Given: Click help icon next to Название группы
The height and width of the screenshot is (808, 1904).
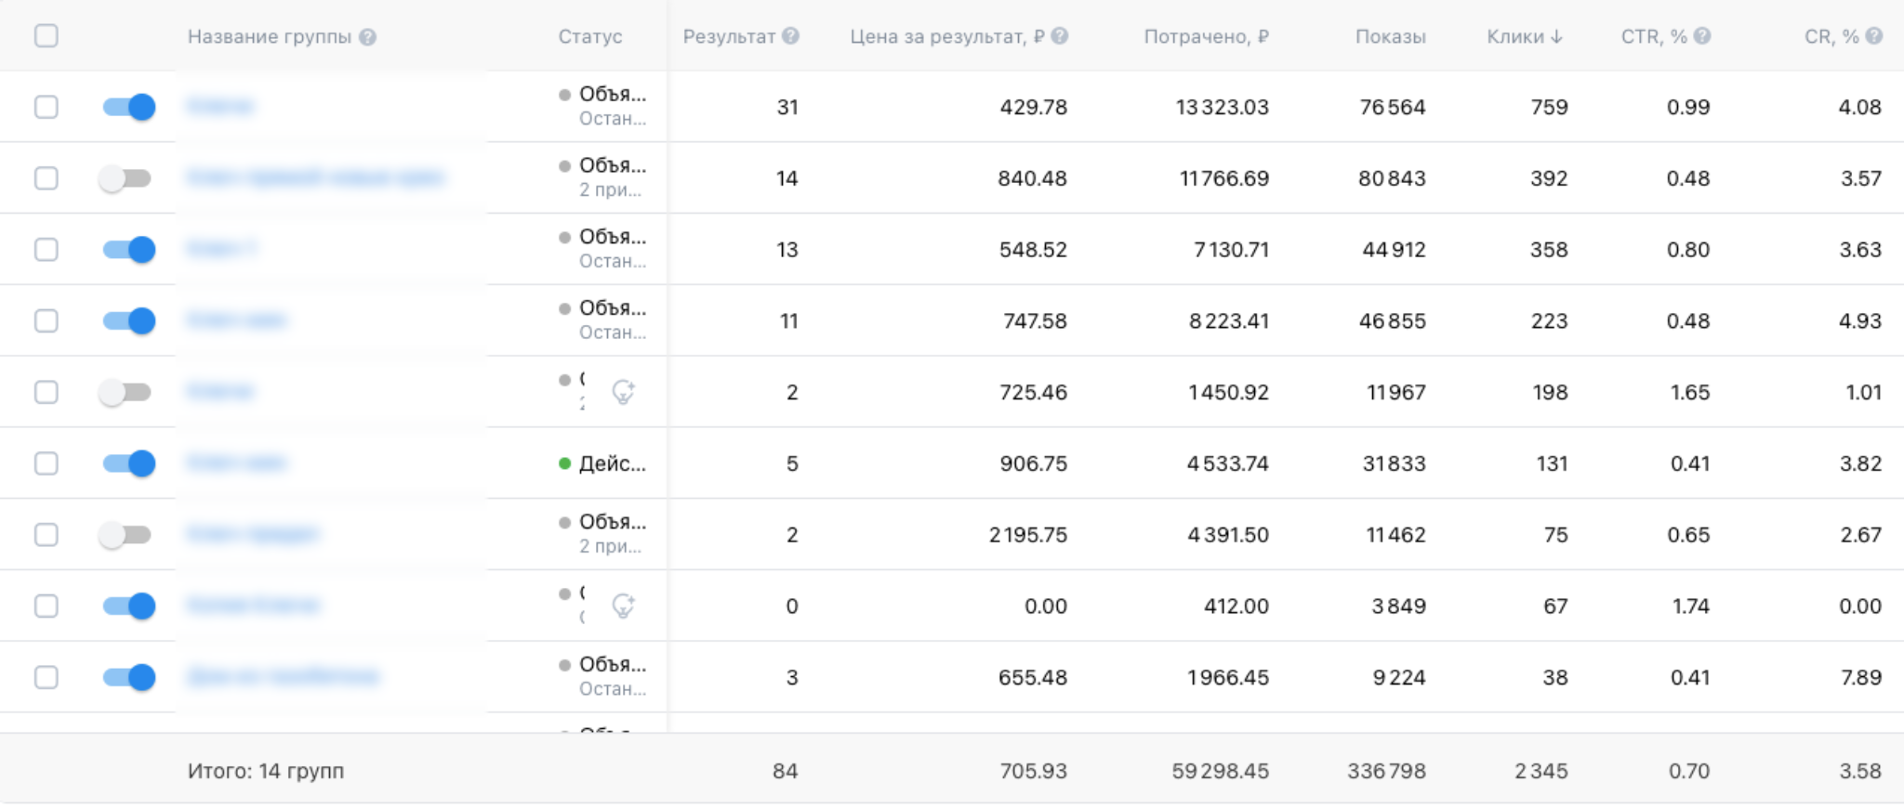Looking at the screenshot, I should (368, 37).
